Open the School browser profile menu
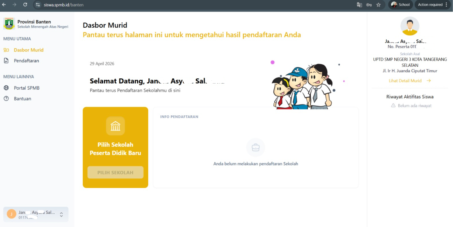453x227 pixels. click(400, 5)
